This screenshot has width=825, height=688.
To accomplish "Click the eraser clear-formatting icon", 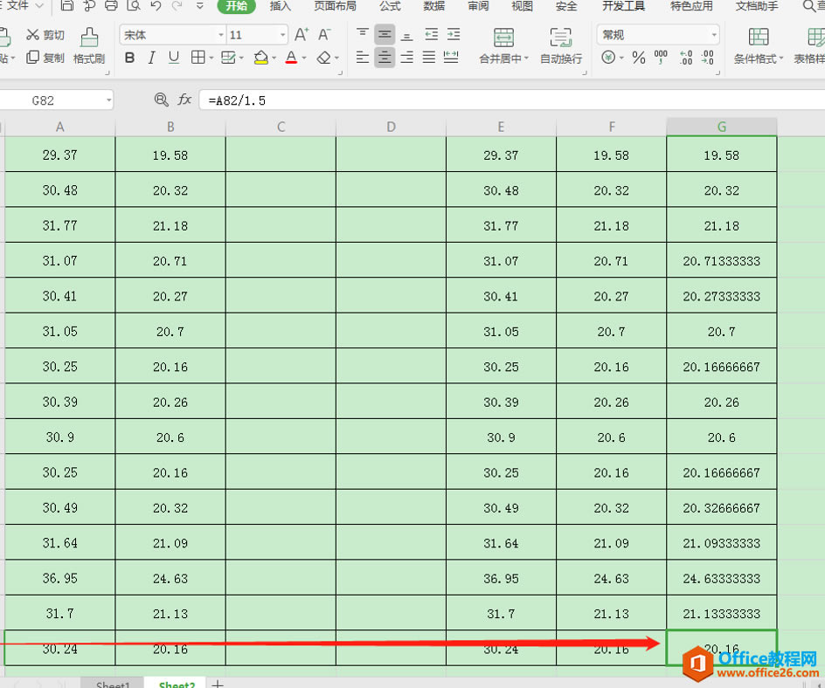I will [324, 58].
